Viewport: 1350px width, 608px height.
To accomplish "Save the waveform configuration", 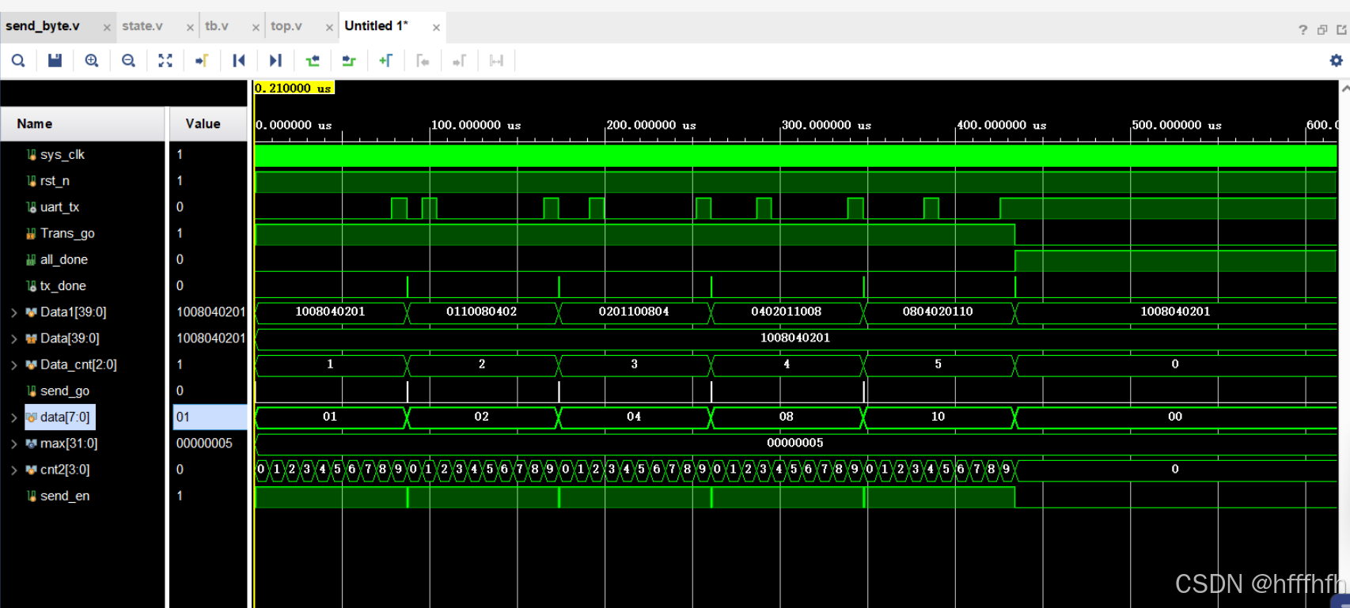I will pos(55,61).
